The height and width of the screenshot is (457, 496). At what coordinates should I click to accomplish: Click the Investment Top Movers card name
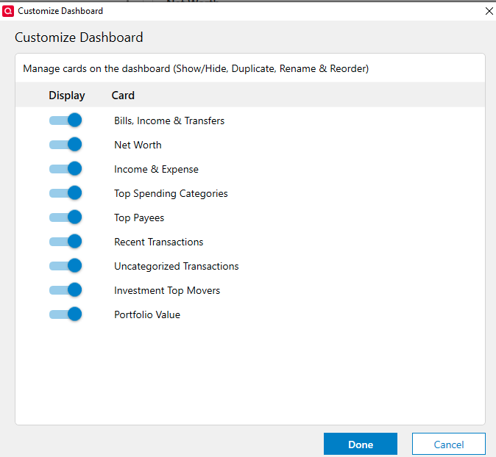tap(167, 290)
